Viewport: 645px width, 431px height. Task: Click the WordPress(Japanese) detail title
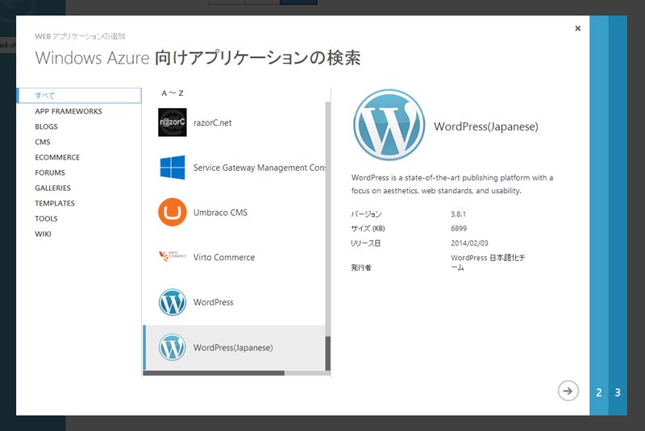pyautogui.click(x=486, y=126)
